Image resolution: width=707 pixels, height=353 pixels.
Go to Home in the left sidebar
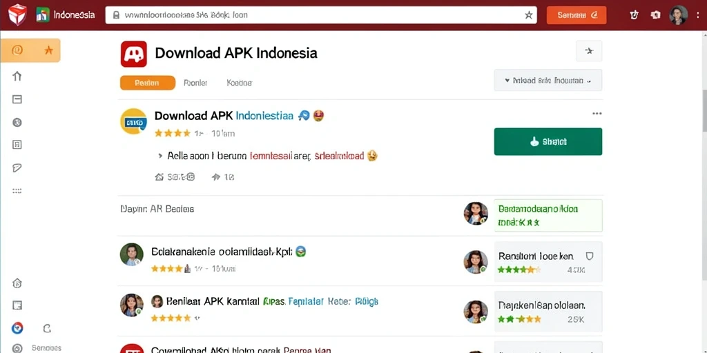coord(17,76)
